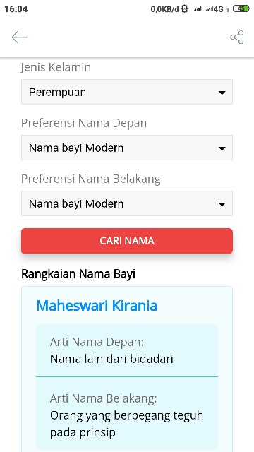Tap the arrow beside Perempuan
Screen dimensions: 254x452
222,93
